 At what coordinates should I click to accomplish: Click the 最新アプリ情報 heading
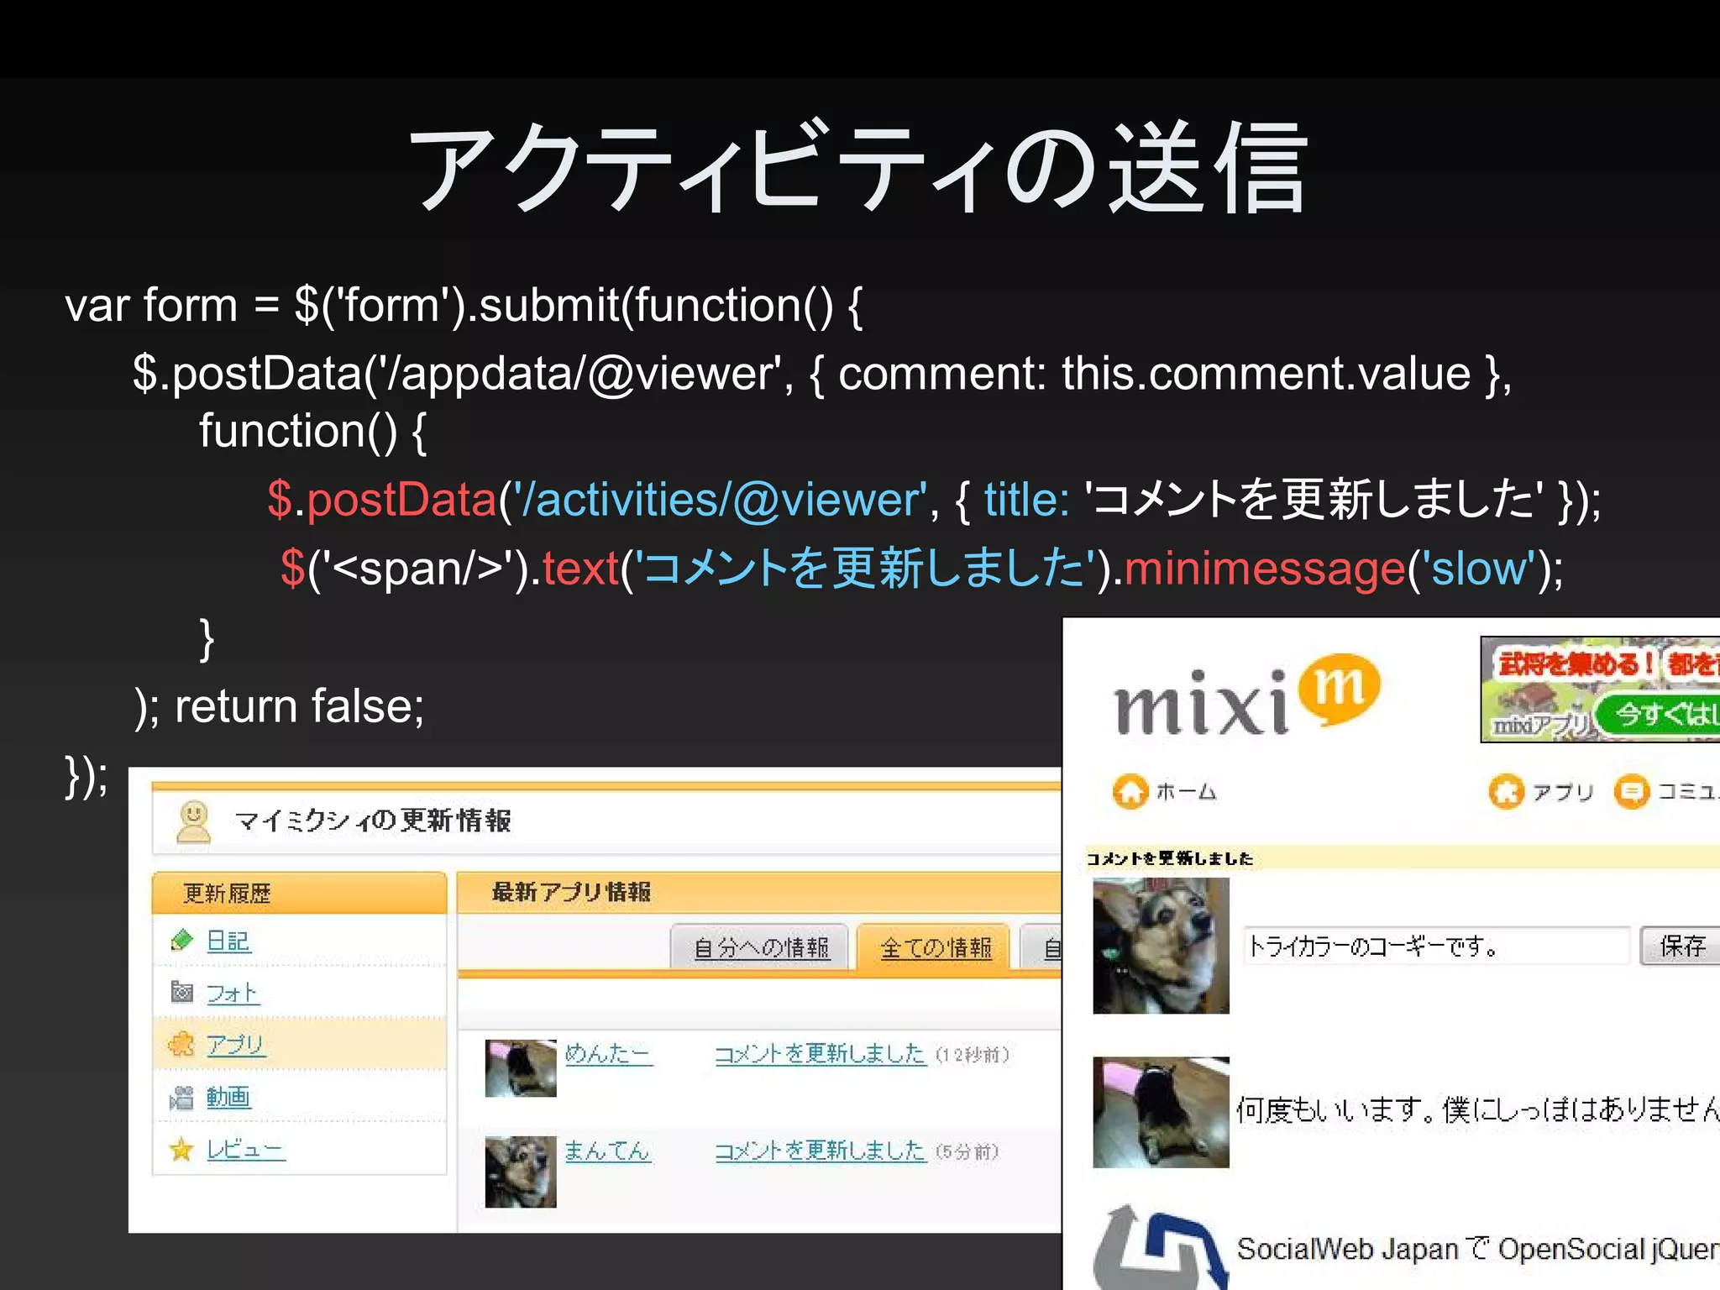coord(571,892)
